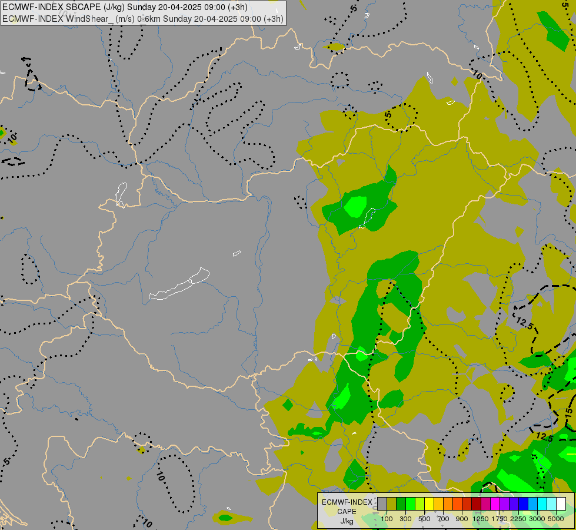Select the legend value 100
576x530 pixels.
[x=387, y=519]
